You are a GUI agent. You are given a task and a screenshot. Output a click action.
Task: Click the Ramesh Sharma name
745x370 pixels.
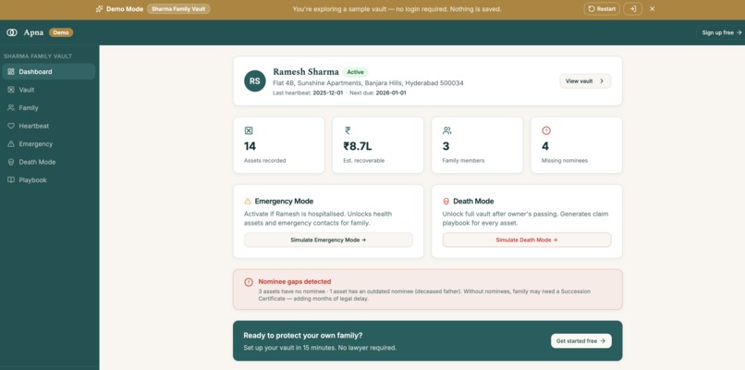tap(306, 72)
